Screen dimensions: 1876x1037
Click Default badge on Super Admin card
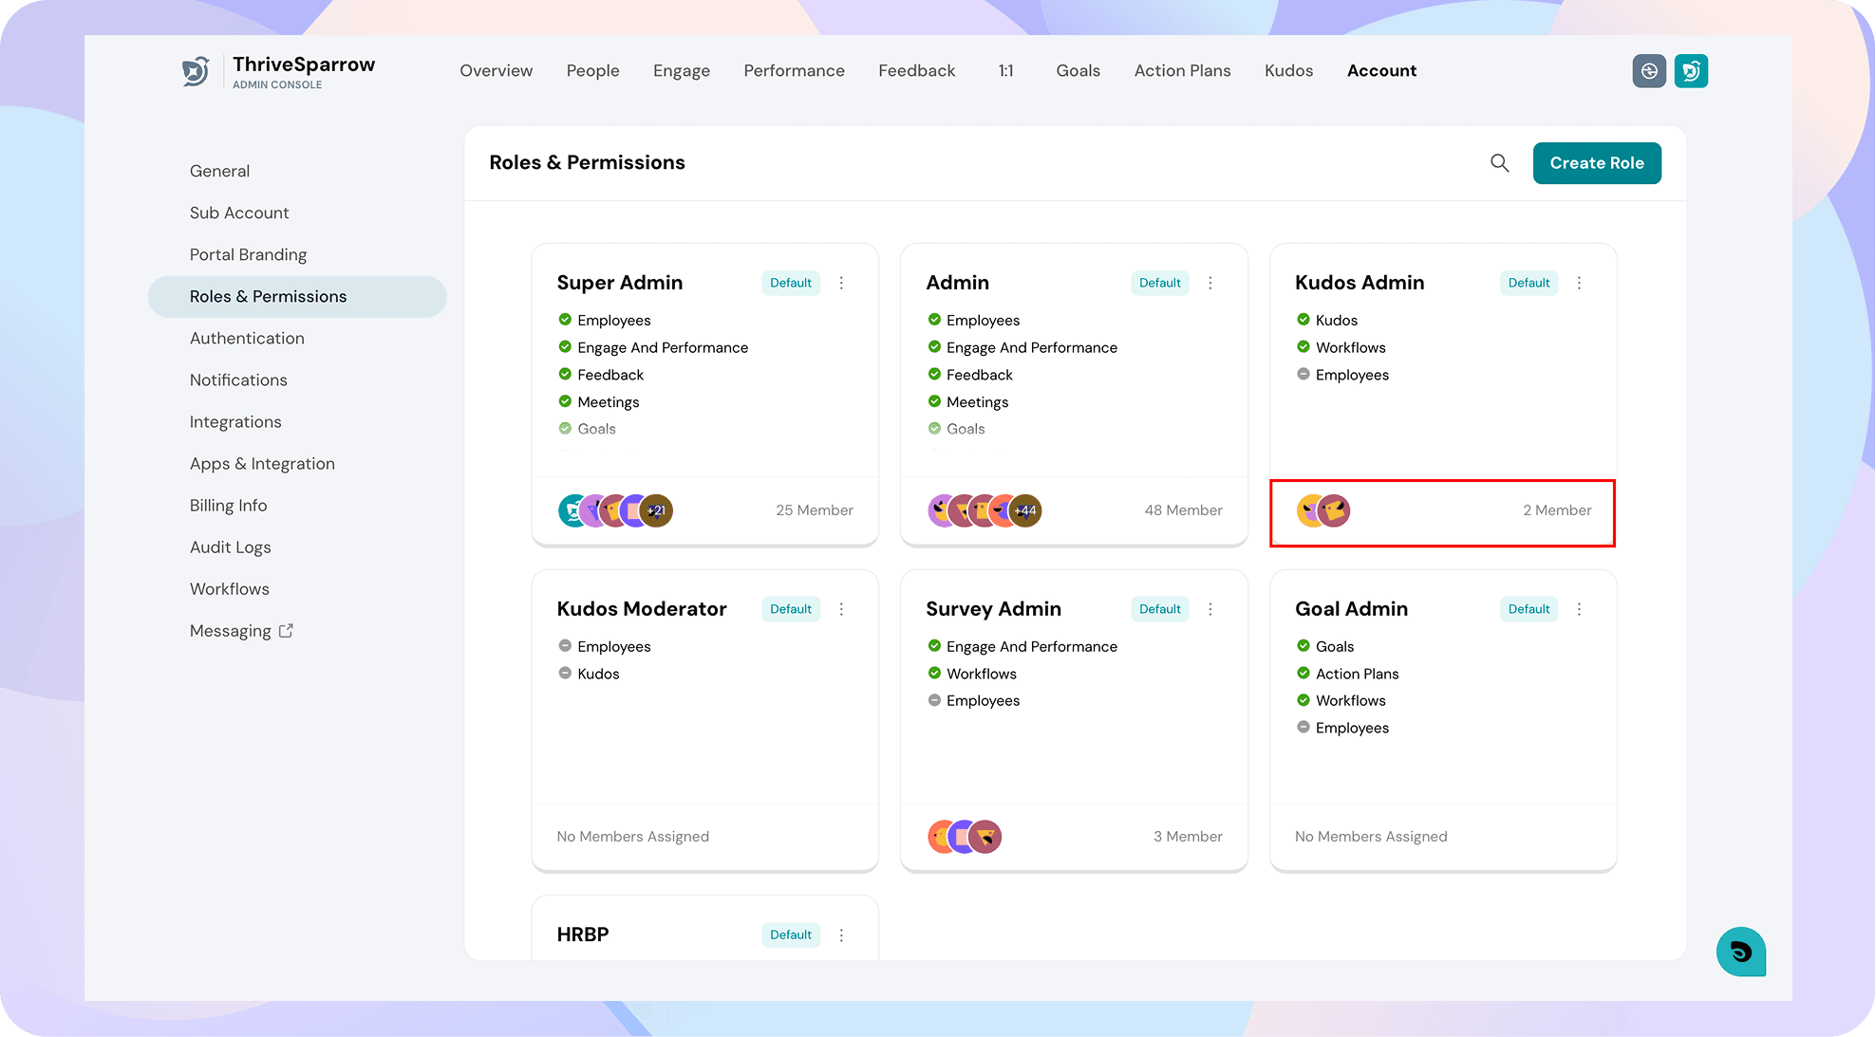pyautogui.click(x=791, y=283)
